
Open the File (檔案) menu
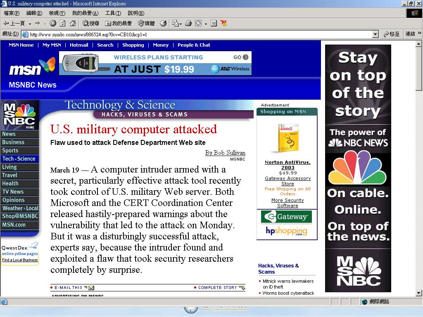tap(12, 13)
